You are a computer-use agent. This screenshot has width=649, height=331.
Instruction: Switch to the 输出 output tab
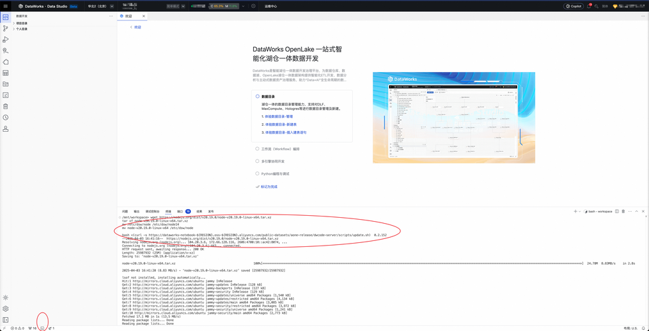tap(136, 211)
